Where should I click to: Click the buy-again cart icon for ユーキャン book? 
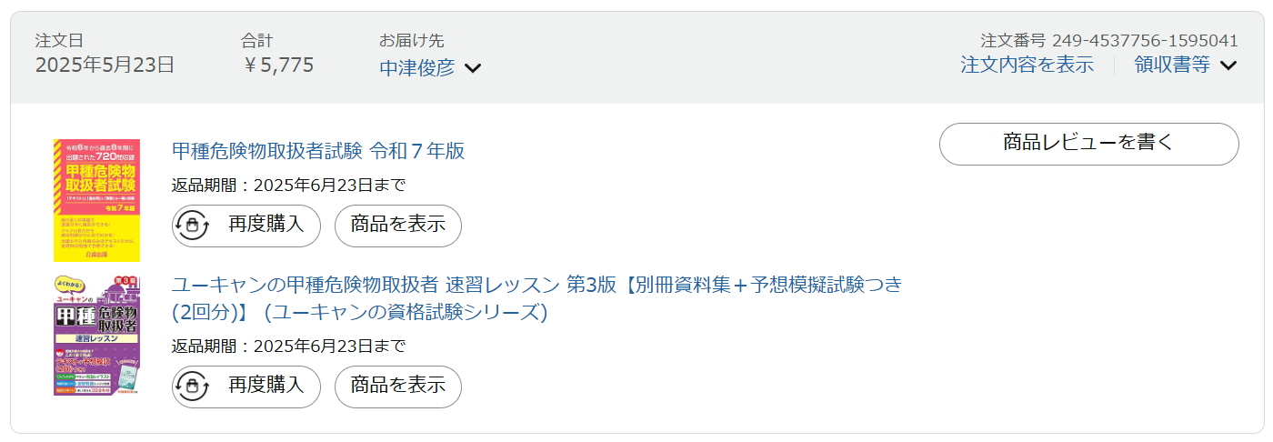pos(193,387)
